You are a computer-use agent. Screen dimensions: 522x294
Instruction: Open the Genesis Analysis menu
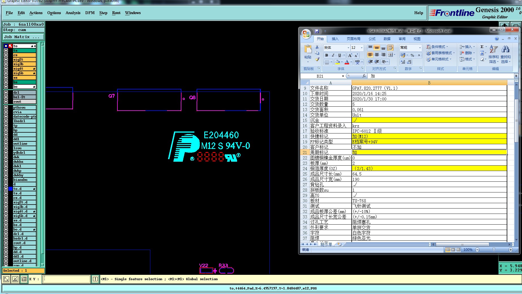tap(73, 13)
